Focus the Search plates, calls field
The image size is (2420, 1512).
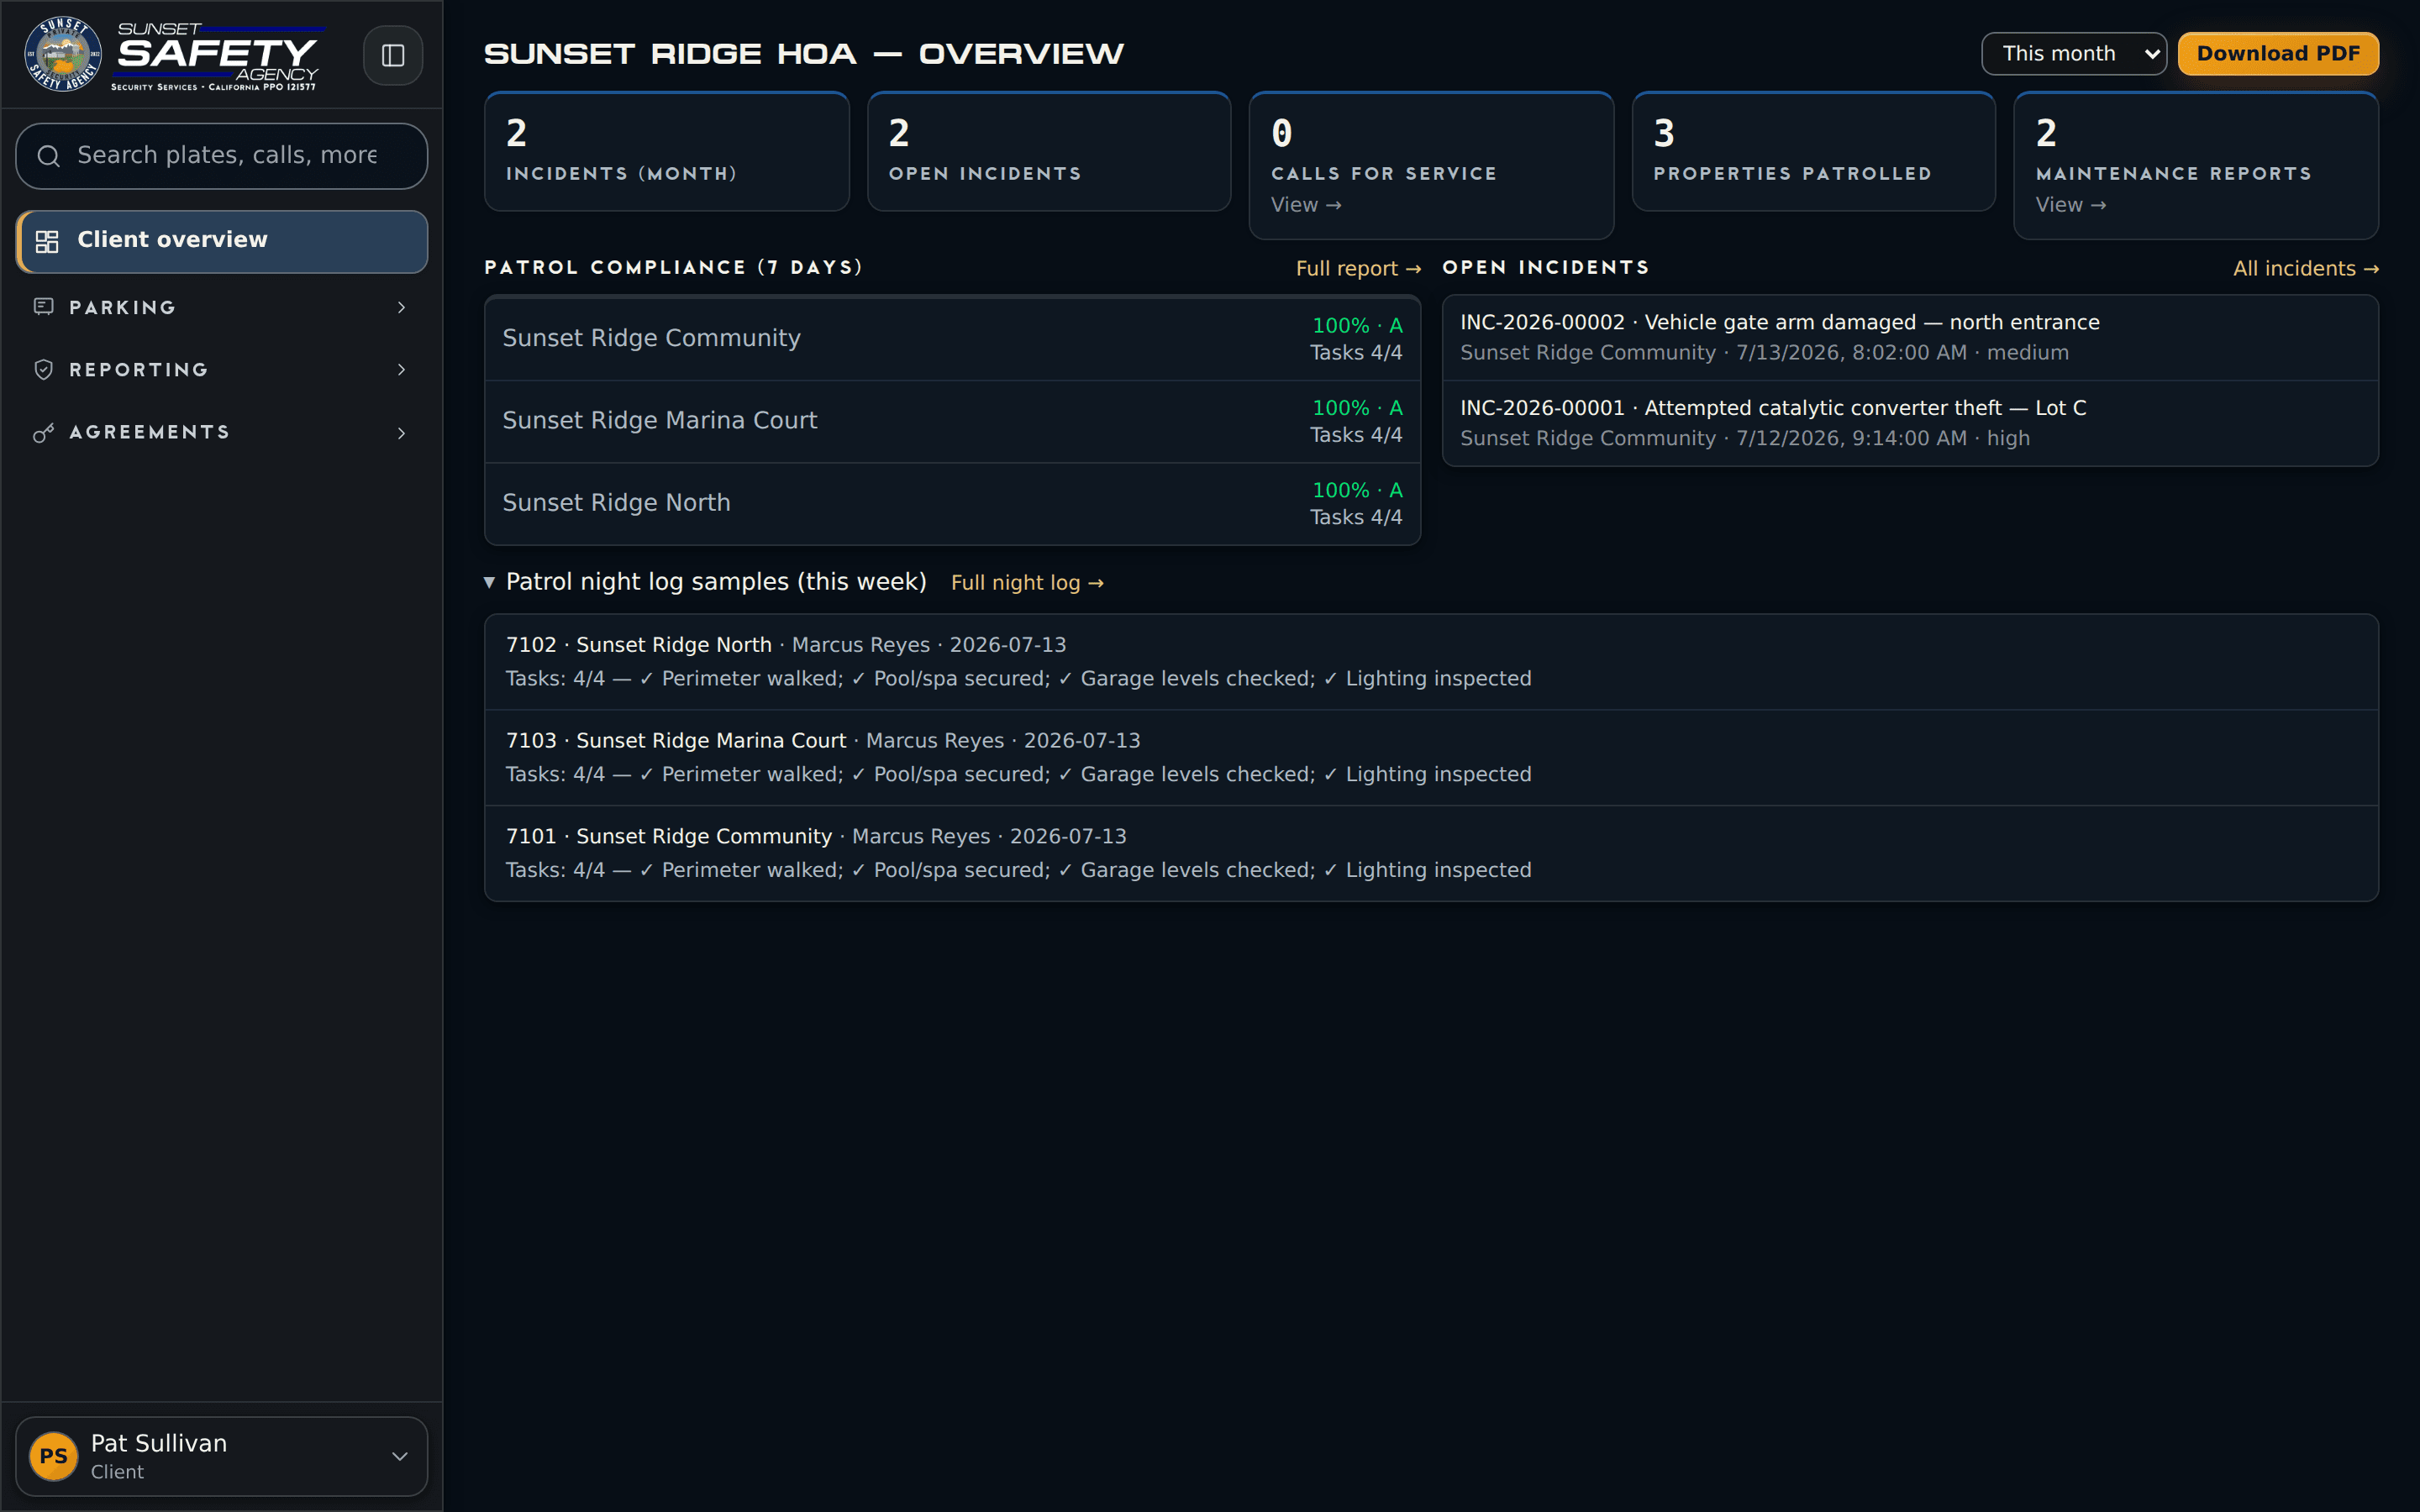(222, 156)
